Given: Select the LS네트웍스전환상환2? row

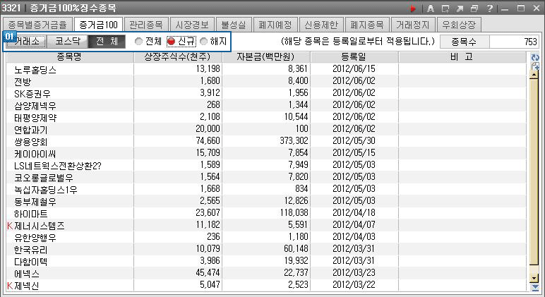Looking at the screenshot, I should tap(266, 165).
